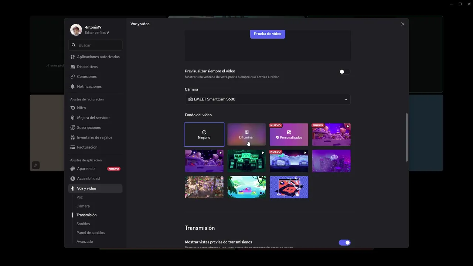
Task: Click the muted microphone icon in background call
Action: 35,165
